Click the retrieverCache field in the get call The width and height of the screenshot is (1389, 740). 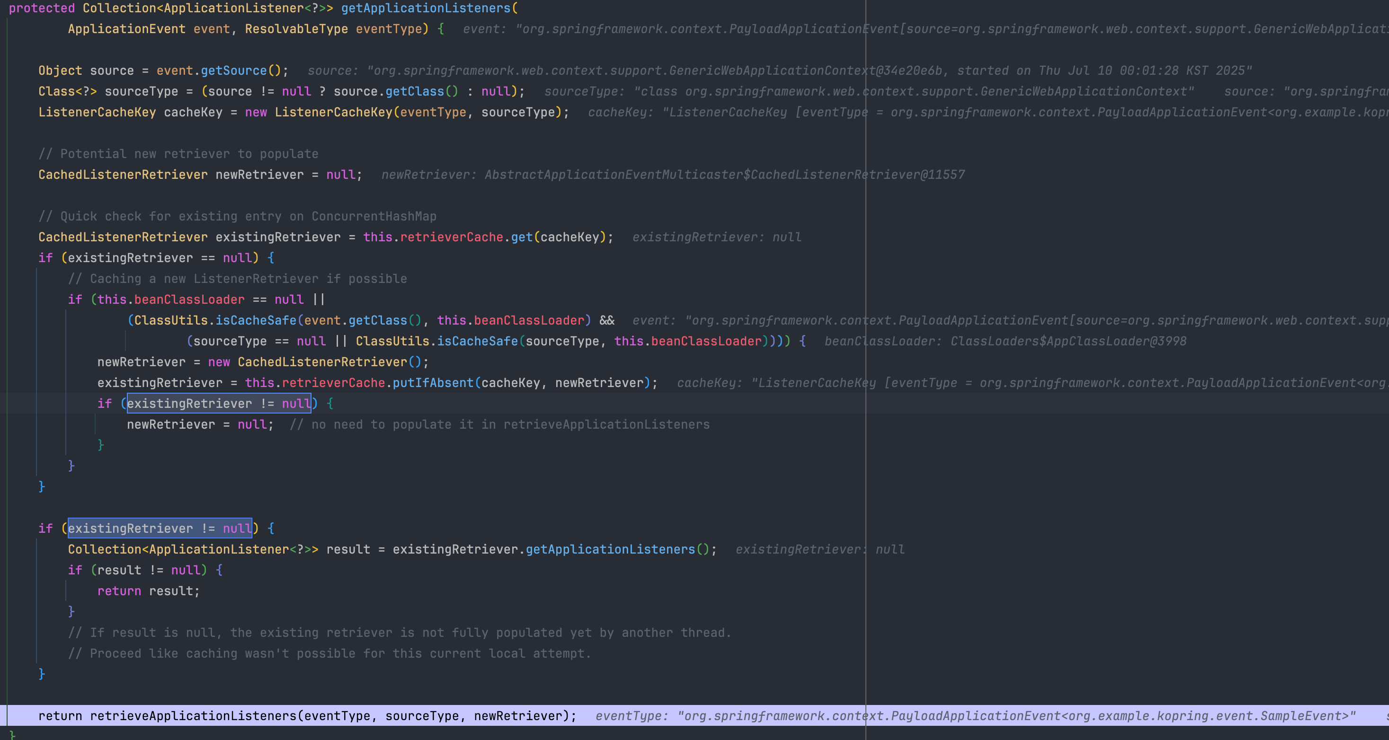click(451, 237)
